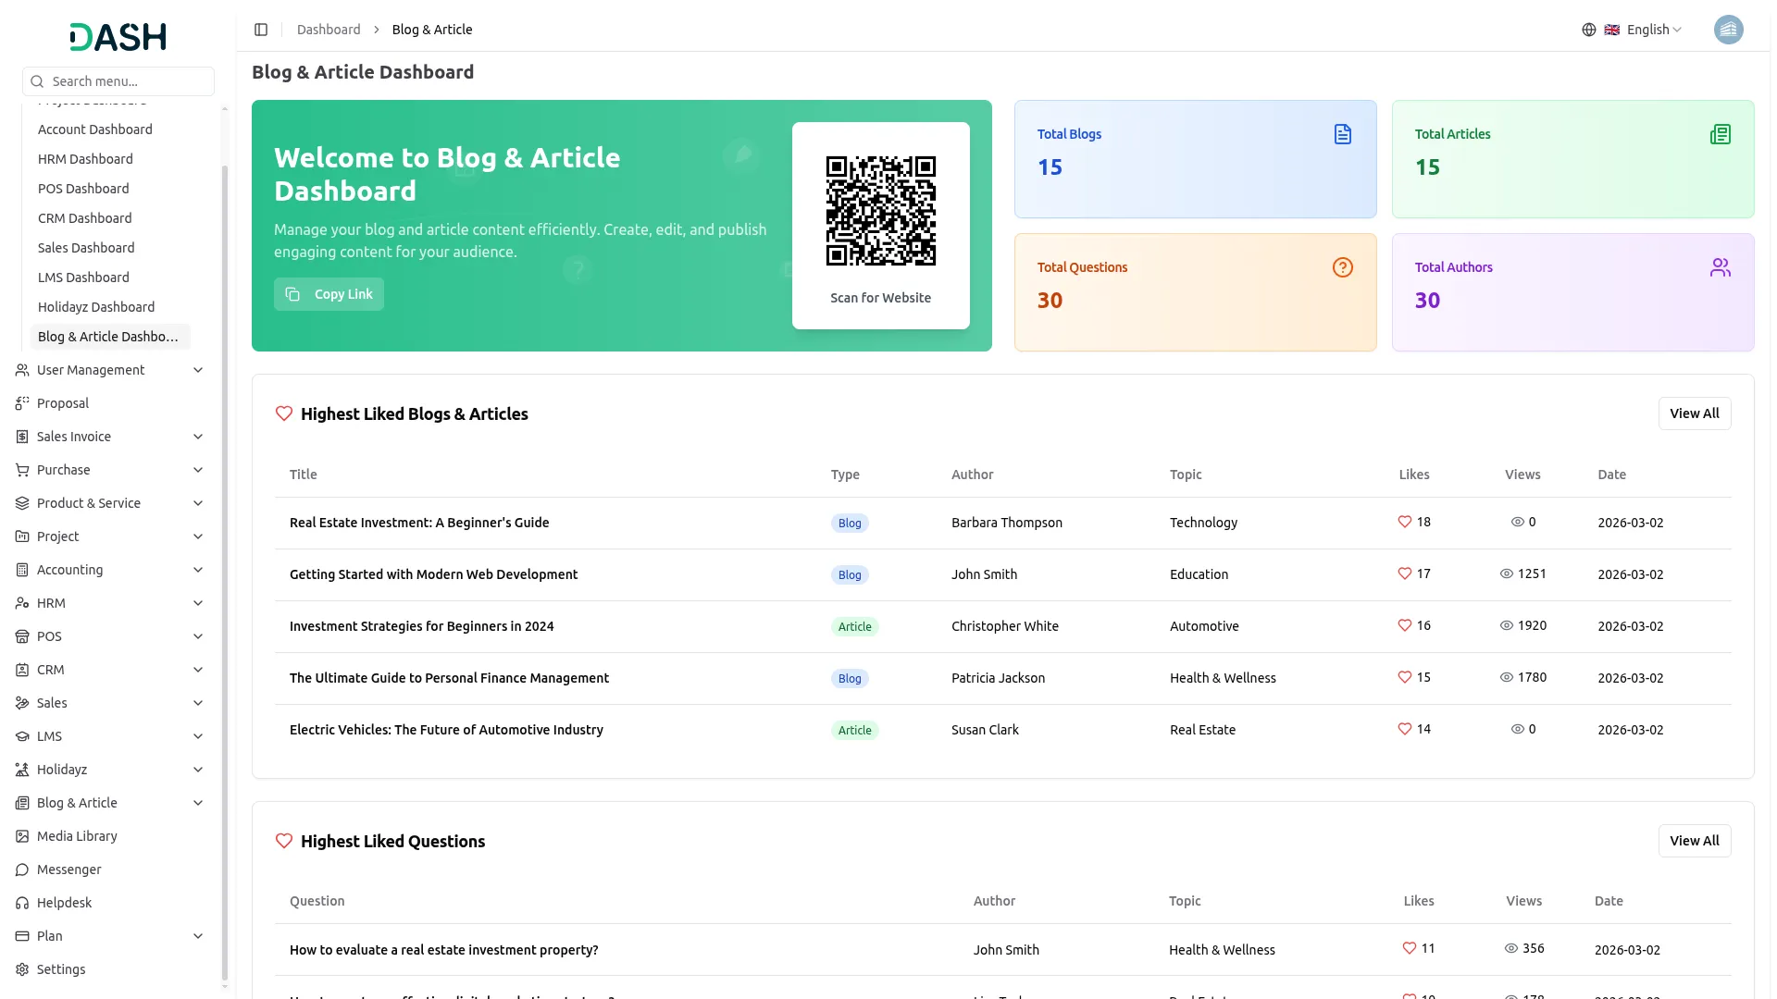Click the search menu input field

pyautogui.click(x=118, y=81)
